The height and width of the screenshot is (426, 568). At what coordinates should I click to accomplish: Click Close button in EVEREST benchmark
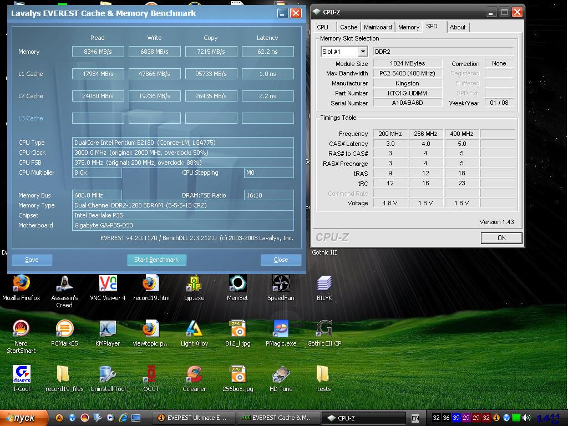click(x=281, y=260)
